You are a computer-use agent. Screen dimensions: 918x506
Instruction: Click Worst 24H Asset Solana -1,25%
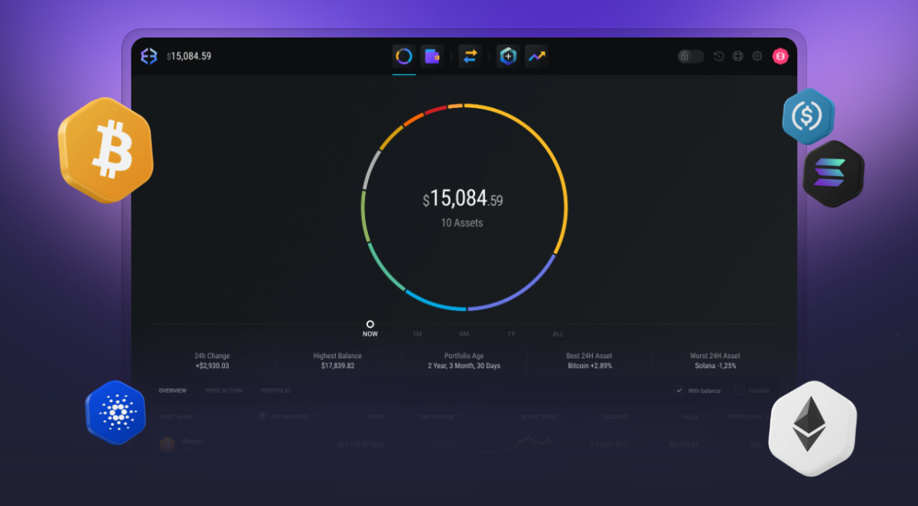coord(715,366)
